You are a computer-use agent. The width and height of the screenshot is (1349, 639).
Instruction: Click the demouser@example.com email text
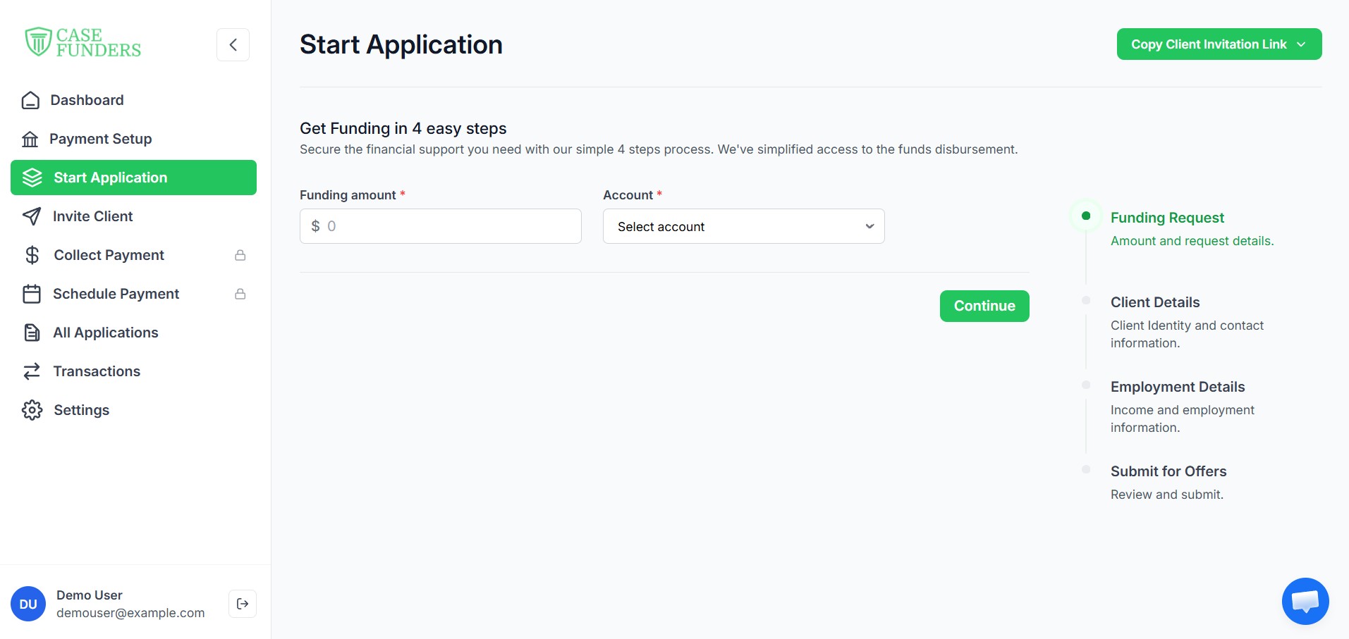coord(130,613)
